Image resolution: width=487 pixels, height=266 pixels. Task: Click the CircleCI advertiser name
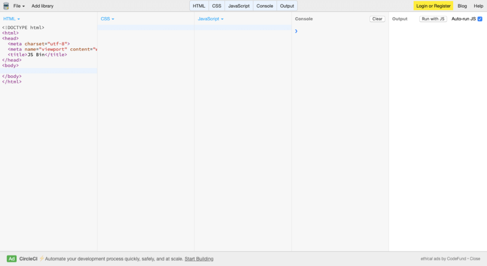click(x=28, y=259)
